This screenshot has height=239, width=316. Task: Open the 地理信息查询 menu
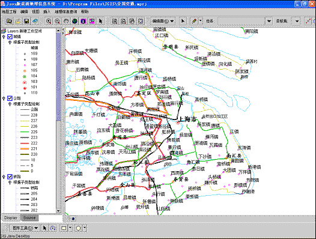[x=65, y=11]
